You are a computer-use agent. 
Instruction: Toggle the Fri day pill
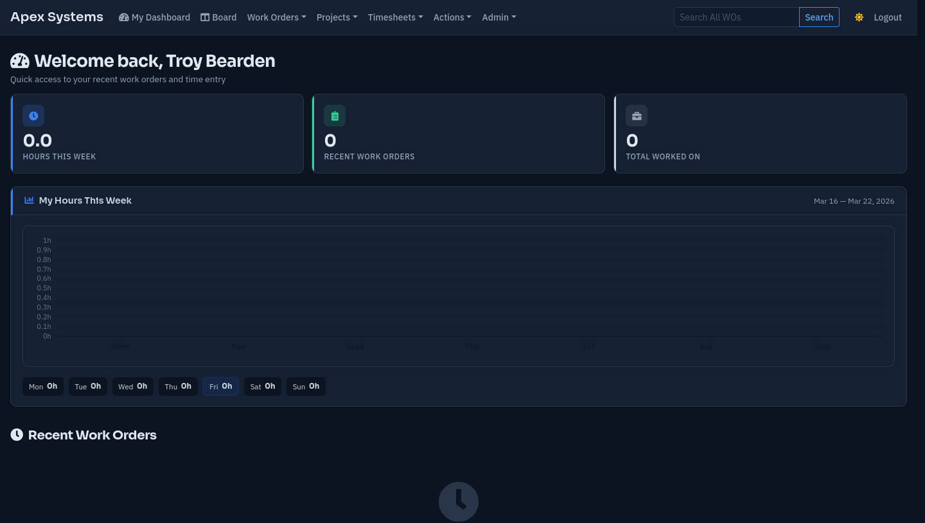(220, 386)
